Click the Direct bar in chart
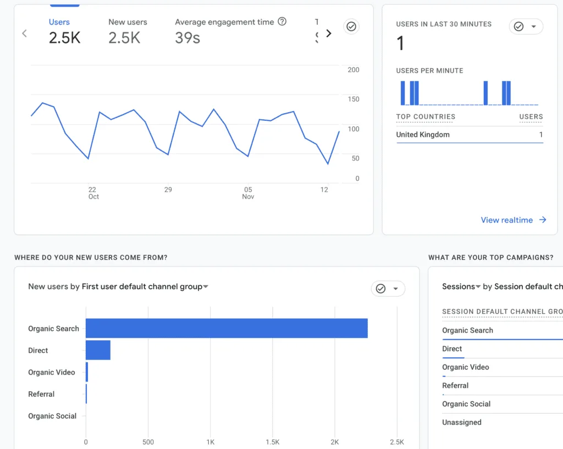This screenshot has width=563, height=449. pos(98,350)
